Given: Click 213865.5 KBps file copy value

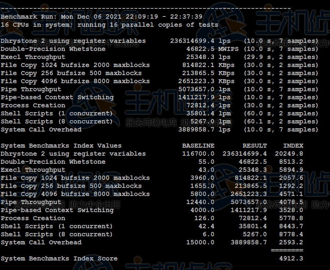Looking at the screenshot, I should 208,73.
